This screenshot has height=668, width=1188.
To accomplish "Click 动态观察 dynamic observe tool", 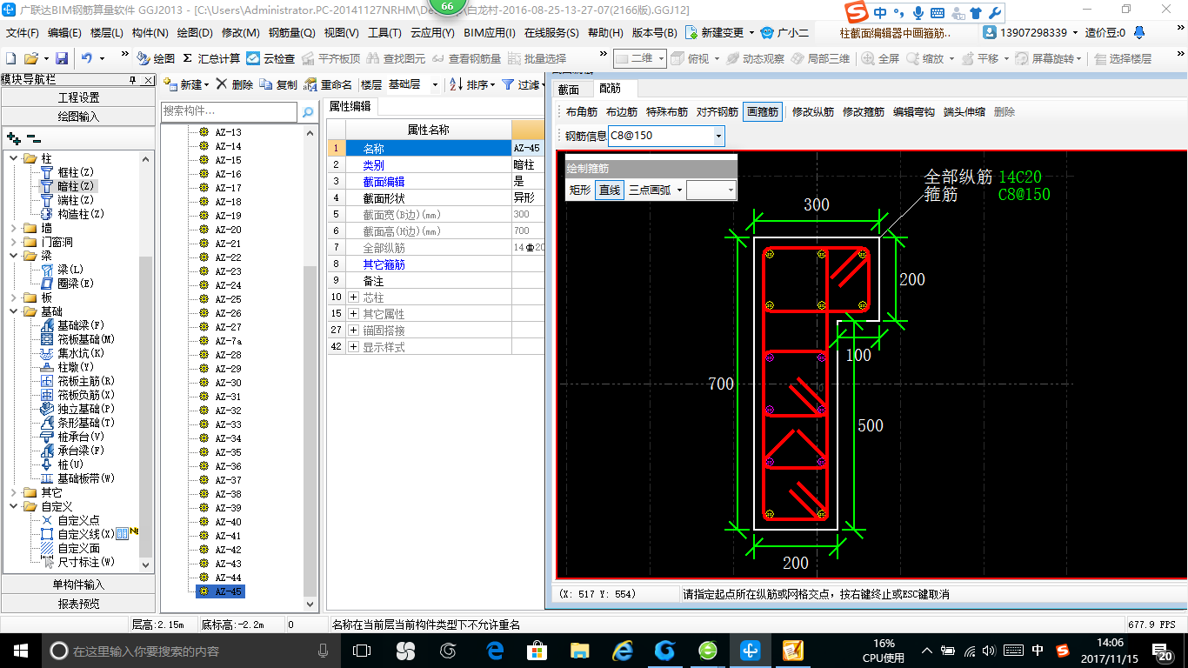I will click(x=755, y=58).
